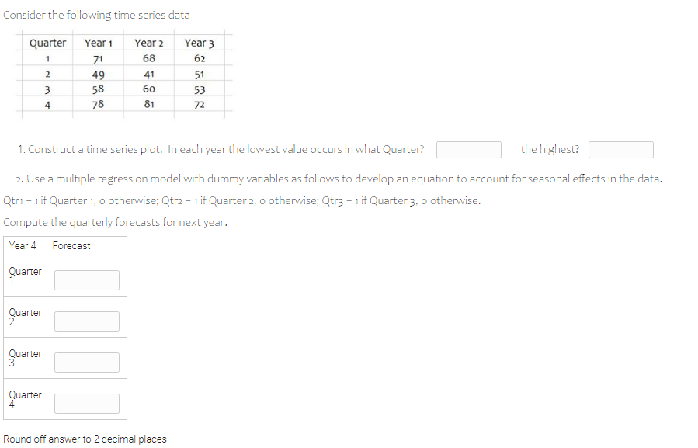Click the Year 3 column header
Viewport: 698px width, 448px height.
tap(199, 43)
